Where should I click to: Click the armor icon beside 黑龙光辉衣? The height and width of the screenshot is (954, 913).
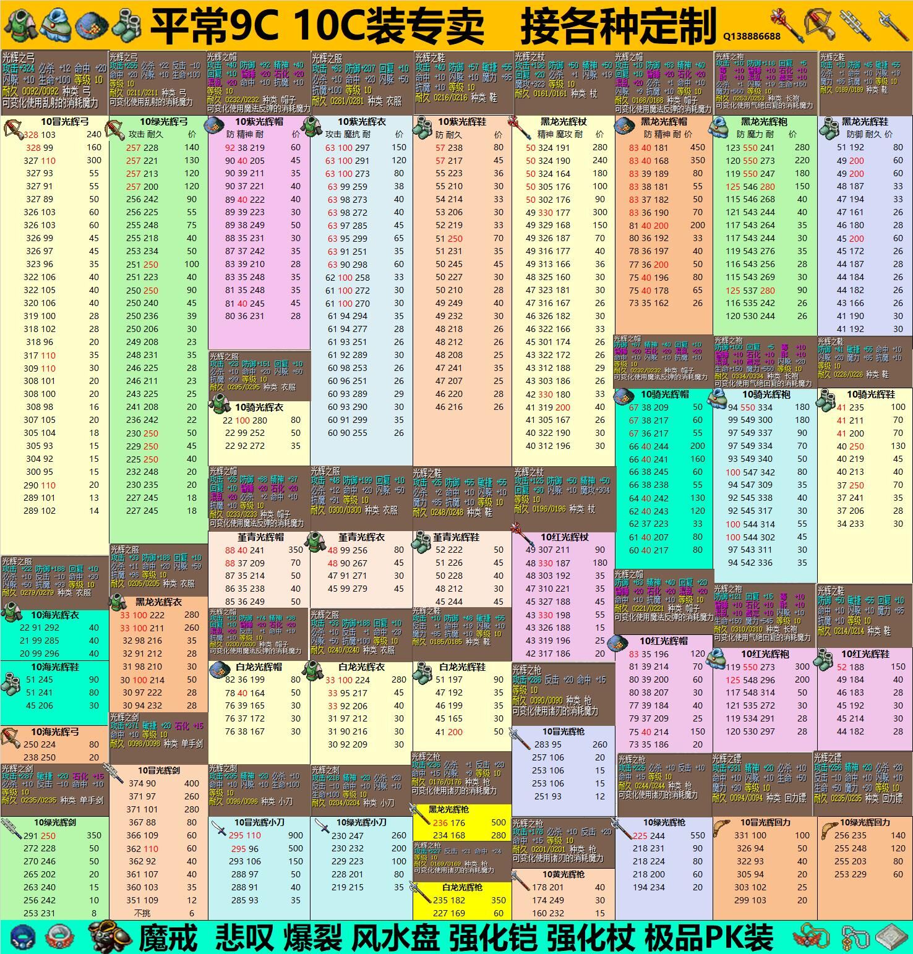[x=118, y=602]
